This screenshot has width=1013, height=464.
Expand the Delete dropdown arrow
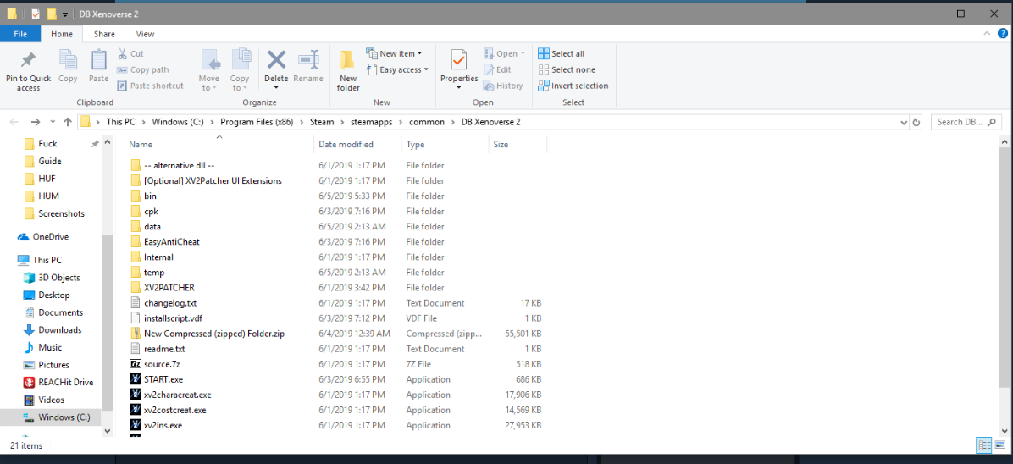point(276,87)
